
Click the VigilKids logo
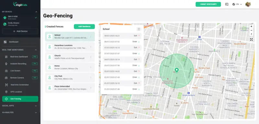click(20, 5)
